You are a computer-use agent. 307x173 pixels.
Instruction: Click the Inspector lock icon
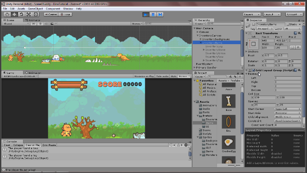pos(299,20)
